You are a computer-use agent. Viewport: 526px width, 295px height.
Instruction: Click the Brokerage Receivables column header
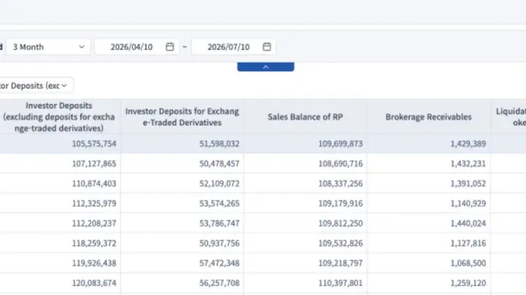tap(428, 117)
